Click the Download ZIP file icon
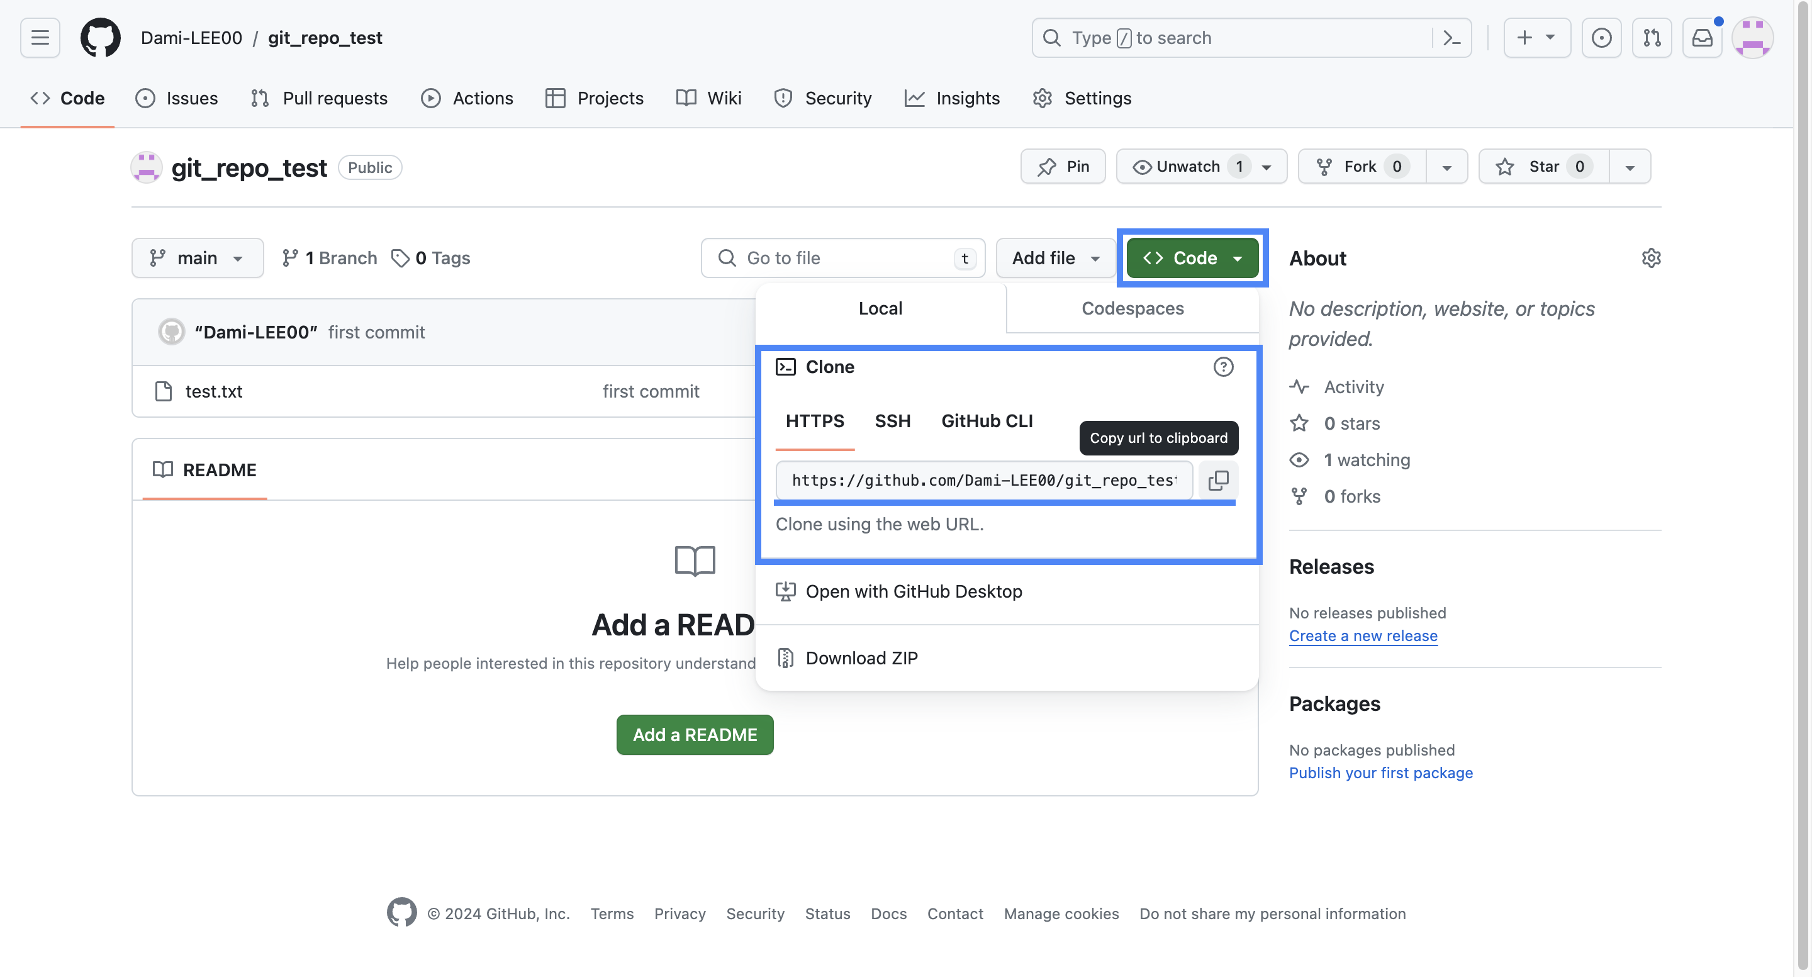This screenshot has height=977, width=1812. coord(785,657)
